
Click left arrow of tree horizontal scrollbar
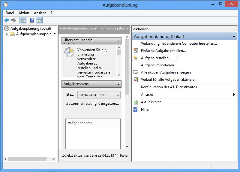pos(6,159)
